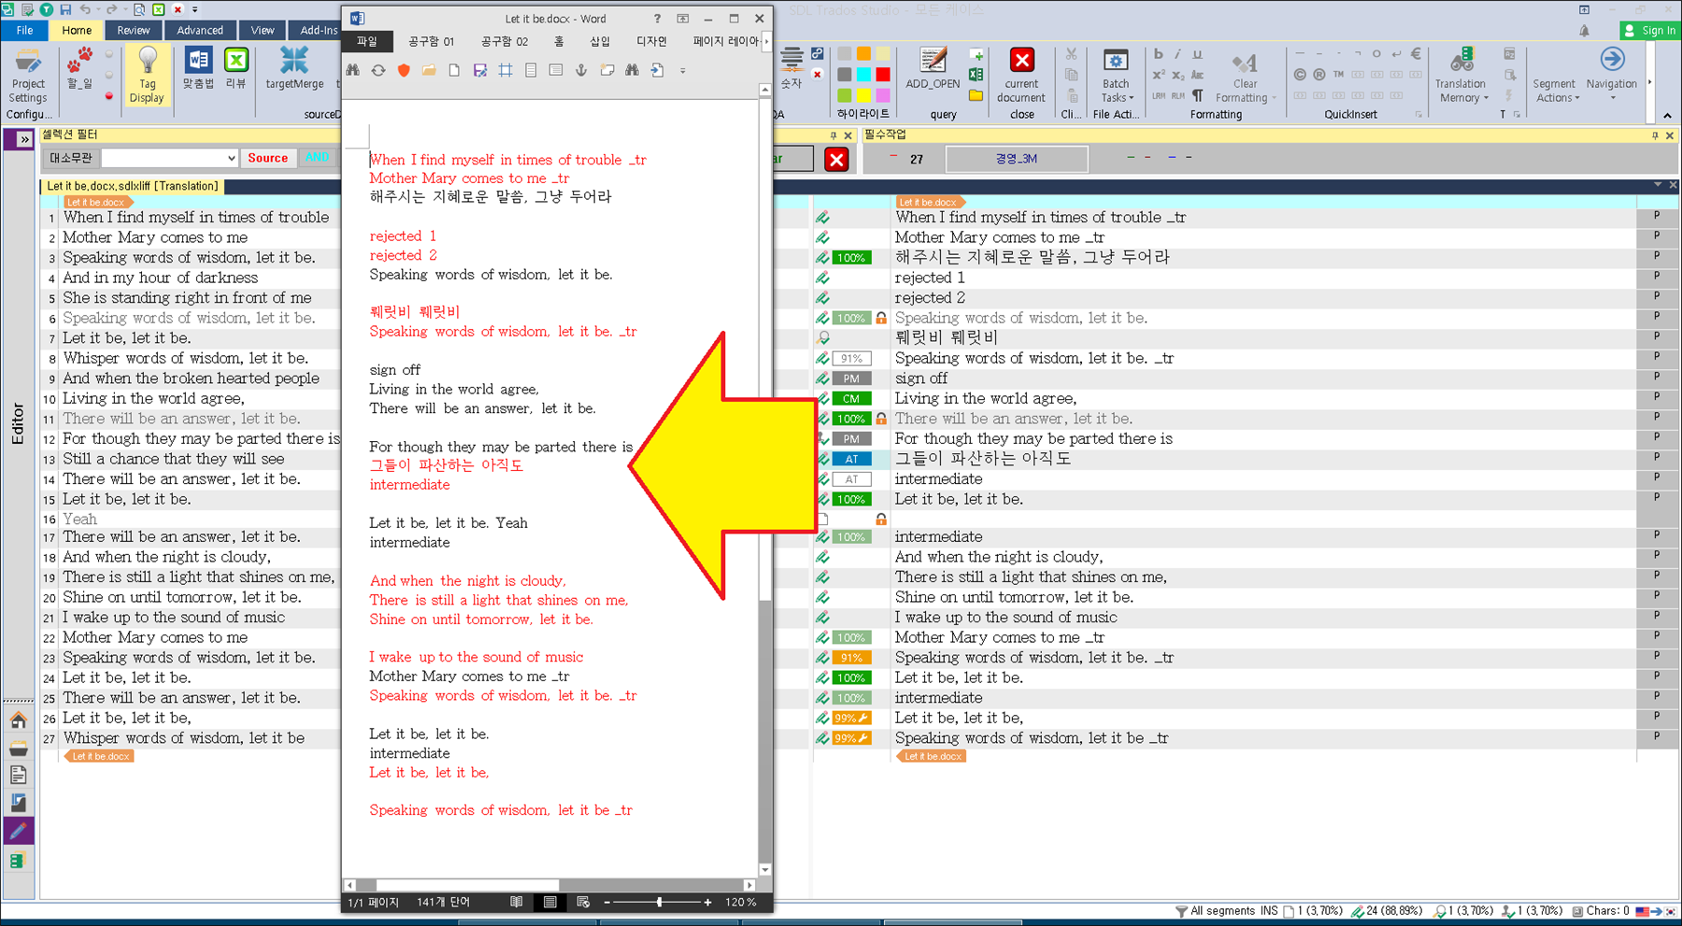Click the red paw prints 할_일 icon
This screenshot has width=1682, height=926.
[79, 70]
